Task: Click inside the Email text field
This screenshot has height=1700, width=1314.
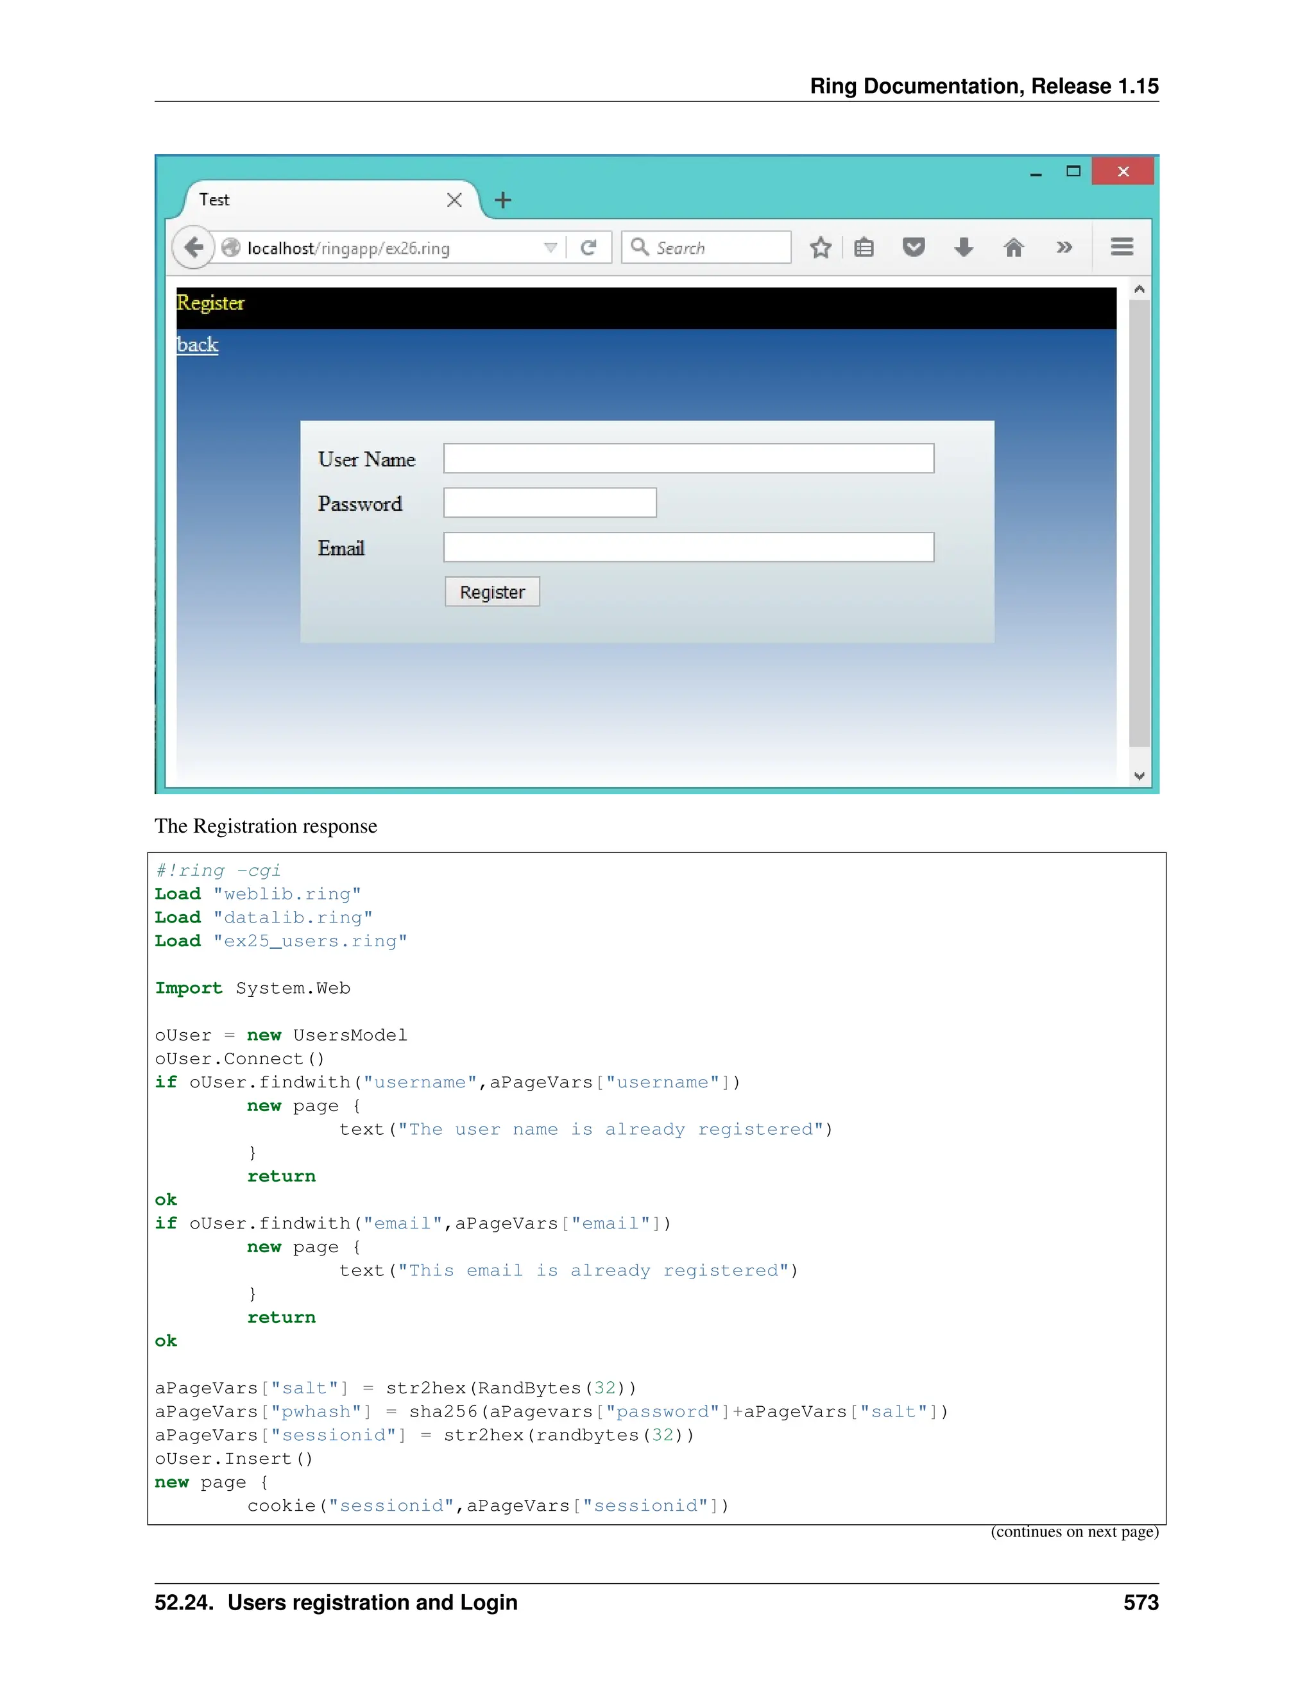Action: [688, 547]
